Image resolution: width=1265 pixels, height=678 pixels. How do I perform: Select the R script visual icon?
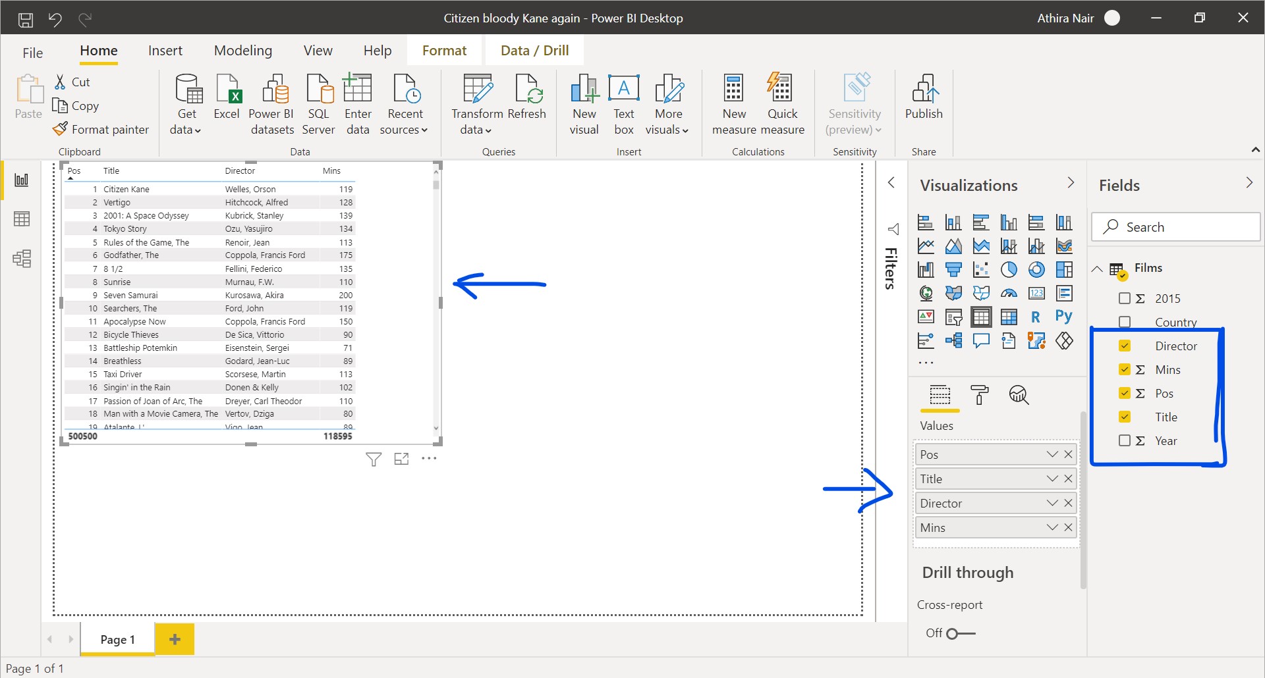coord(1036,317)
